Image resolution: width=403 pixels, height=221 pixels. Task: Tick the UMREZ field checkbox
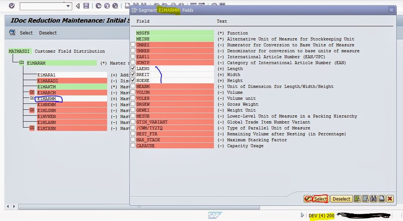(133, 44)
